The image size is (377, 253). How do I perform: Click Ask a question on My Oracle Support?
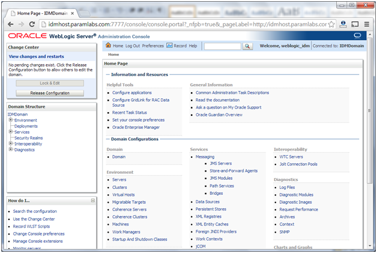228,107
